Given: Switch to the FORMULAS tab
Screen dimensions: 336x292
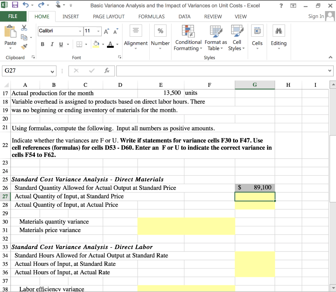Looking at the screenshot, I should coord(151,16).
